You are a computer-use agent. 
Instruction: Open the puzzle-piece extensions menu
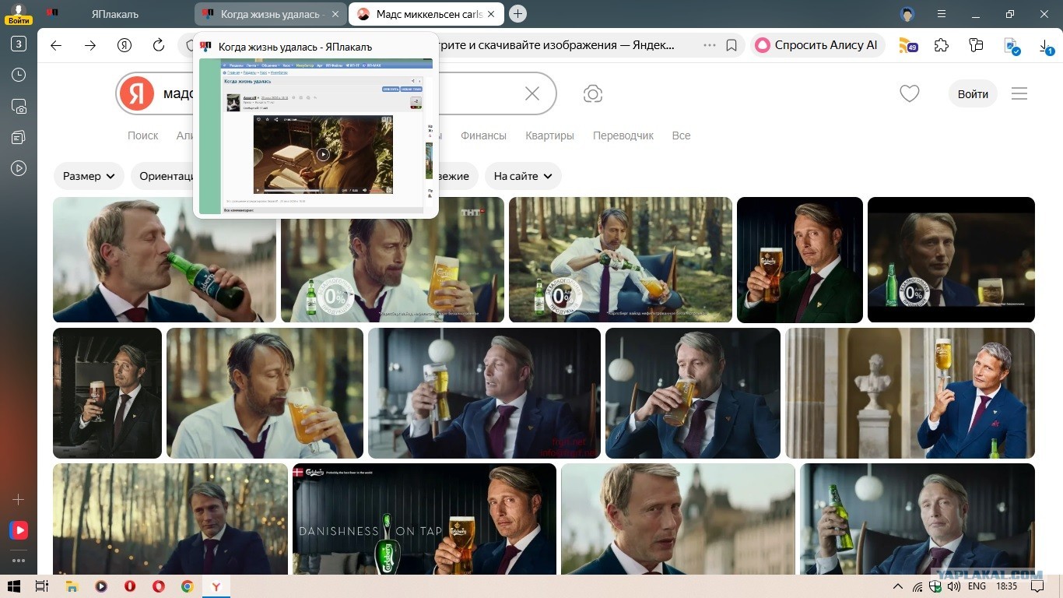tap(942, 45)
